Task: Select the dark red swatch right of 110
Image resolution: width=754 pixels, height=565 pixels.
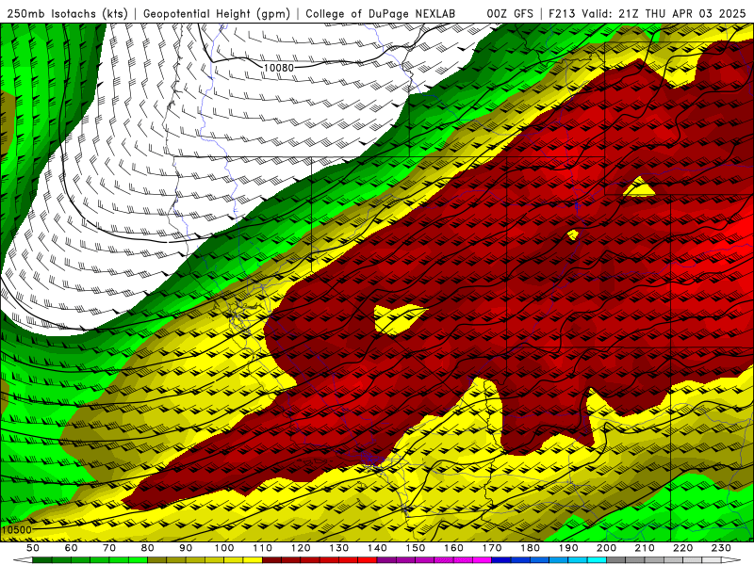Action: (271, 560)
